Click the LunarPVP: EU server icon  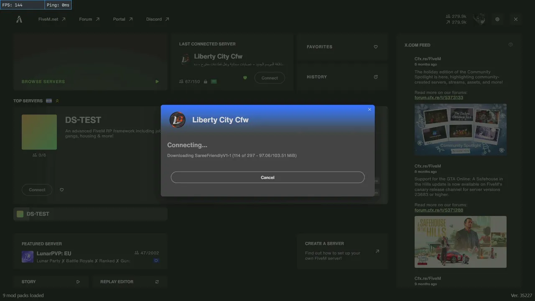[28, 257]
